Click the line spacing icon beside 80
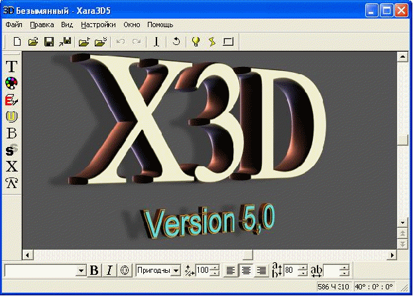Screen dimensions: 413x296 point(276,270)
